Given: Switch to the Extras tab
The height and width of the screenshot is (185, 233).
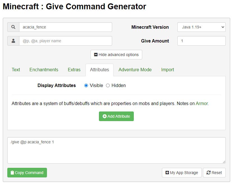Looking at the screenshot, I should tap(74, 70).
